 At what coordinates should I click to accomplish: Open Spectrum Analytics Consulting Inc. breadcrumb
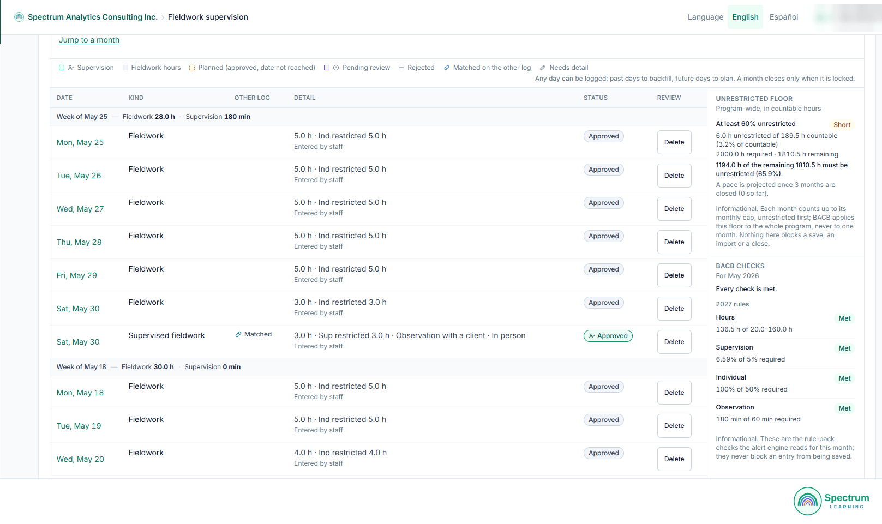tap(93, 17)
